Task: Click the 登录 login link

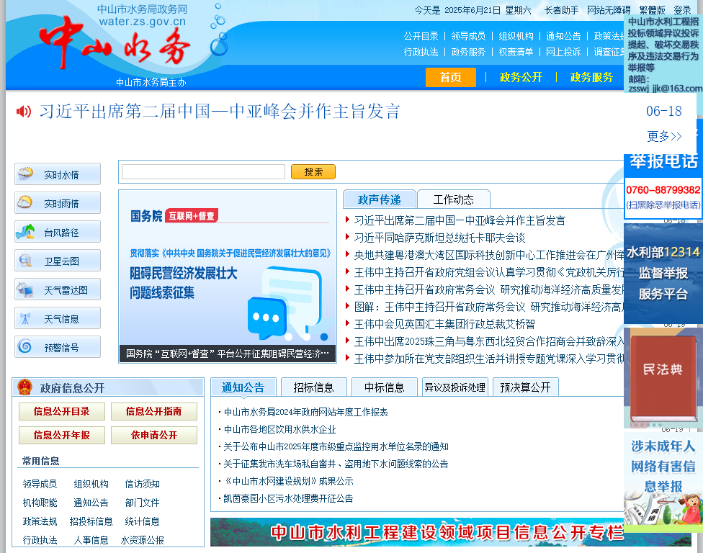Action: point(682,10)
